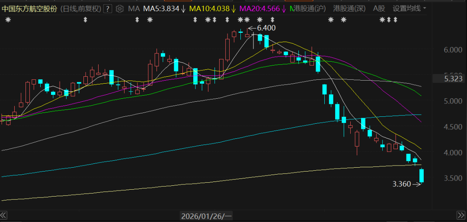Click the 5.323 price marker on axis
Viewport: 467px width, 222px height.
[x=450, y=78]
